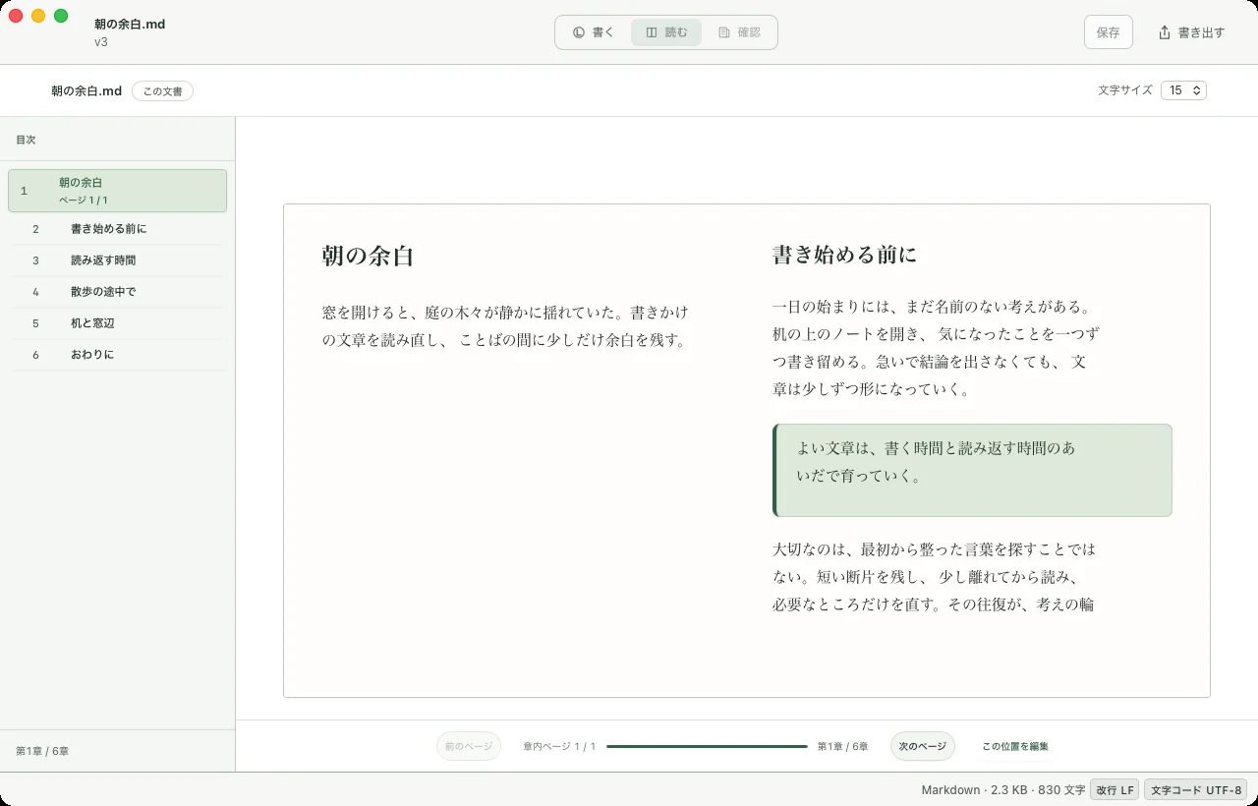Click the v3 version label
Image resolution: width=1258 pixels, height=806 pixels.
coord(101,42)
